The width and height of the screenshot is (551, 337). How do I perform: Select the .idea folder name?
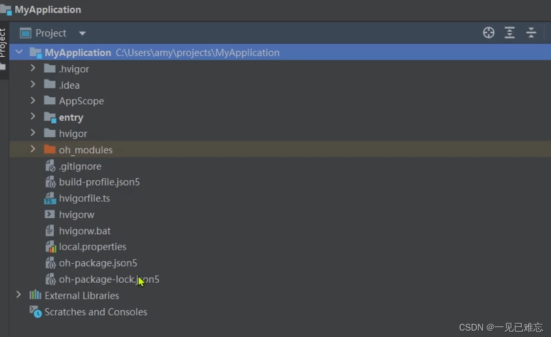pos(69,85)
